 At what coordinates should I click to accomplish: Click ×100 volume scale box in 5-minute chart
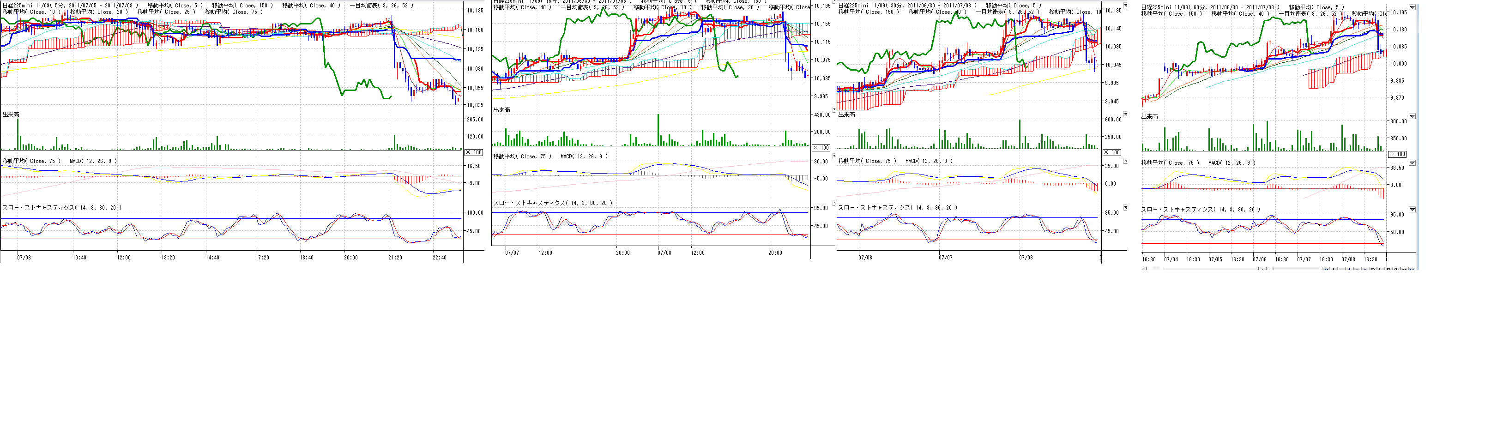(473, 152)
